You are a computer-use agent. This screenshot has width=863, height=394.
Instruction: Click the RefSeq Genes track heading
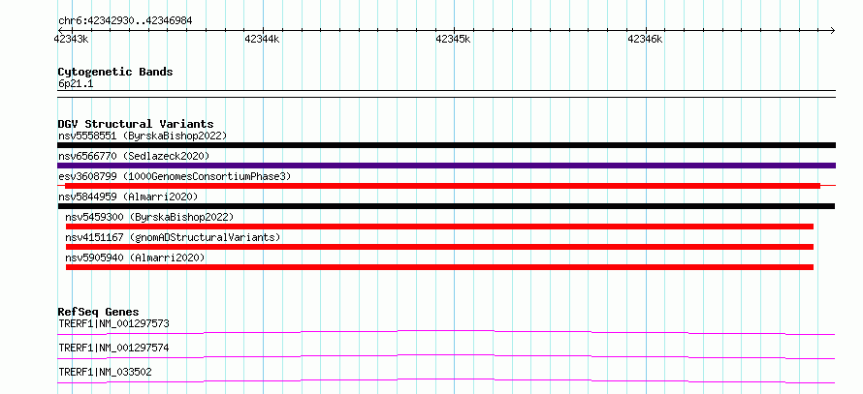[99, 312]
